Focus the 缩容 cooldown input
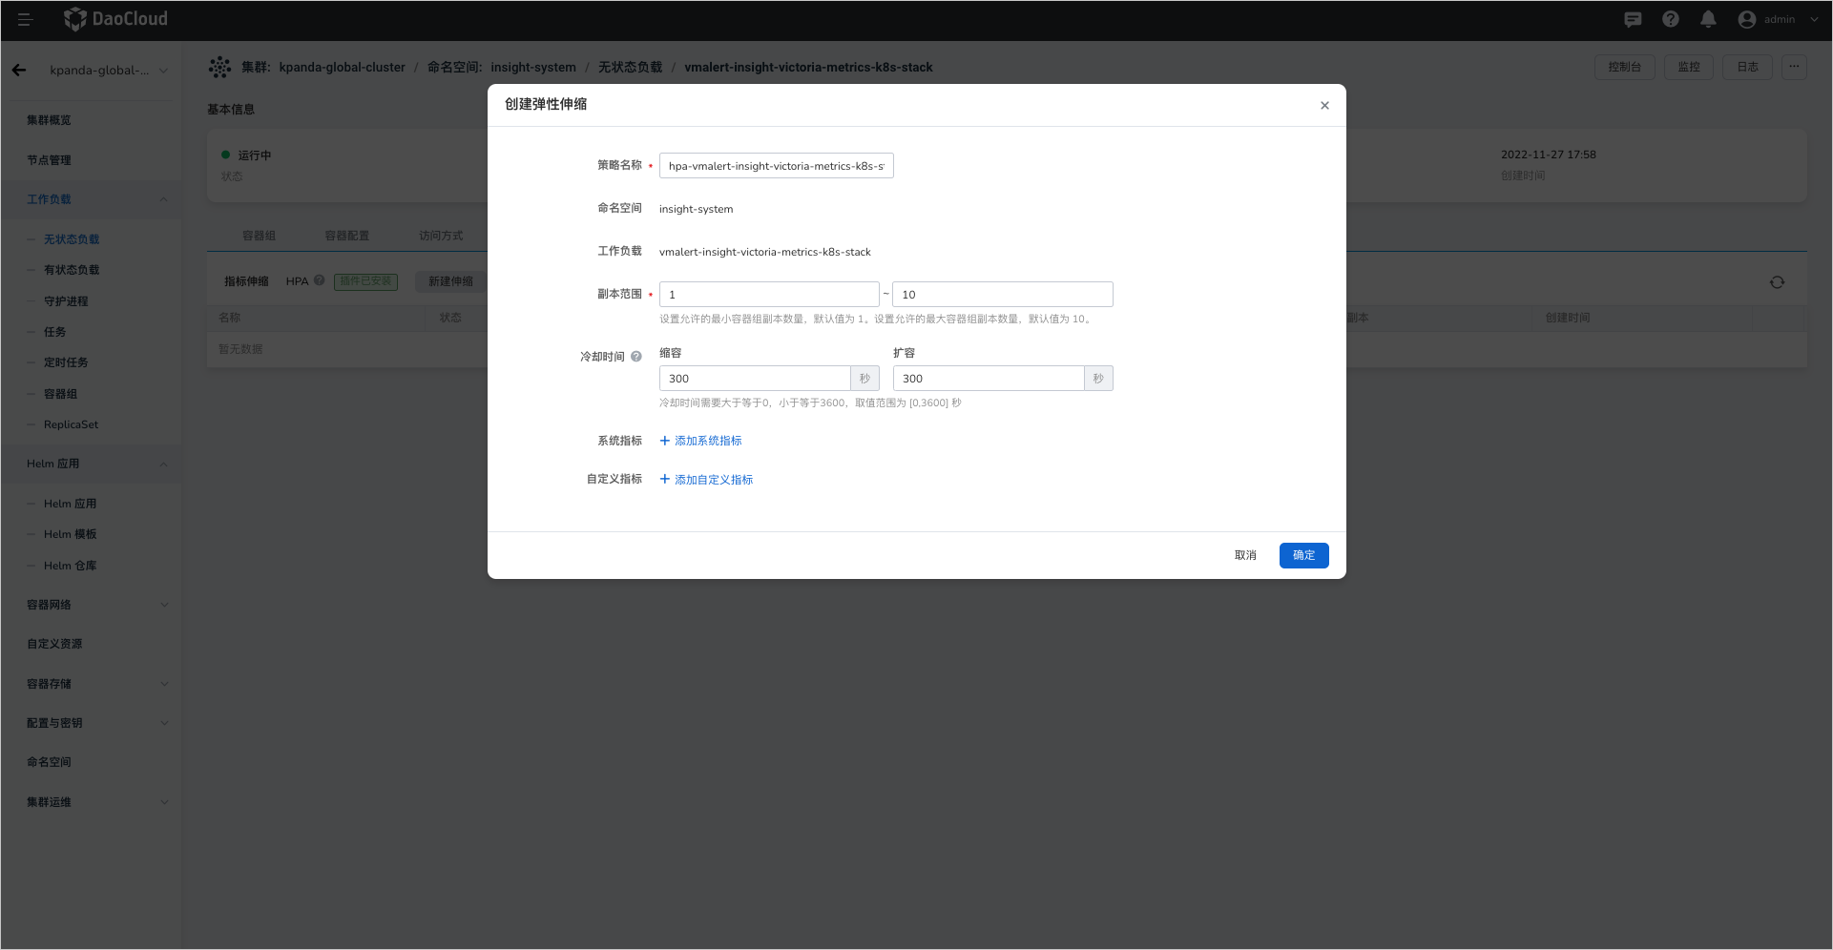The width and height of the screenshot is (1833, 950). pos(755,379)
